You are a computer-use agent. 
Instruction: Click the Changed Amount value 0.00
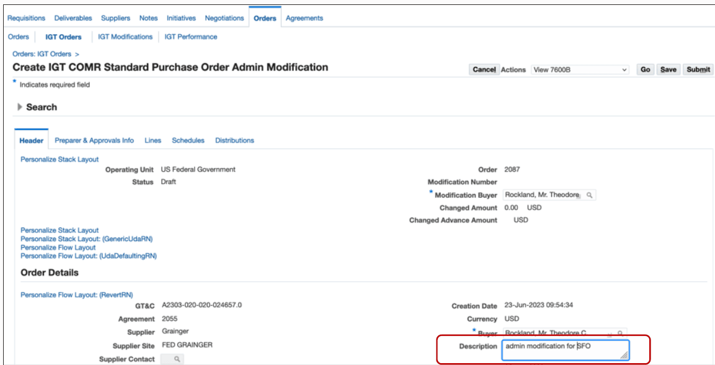click(x=511, y=208)
